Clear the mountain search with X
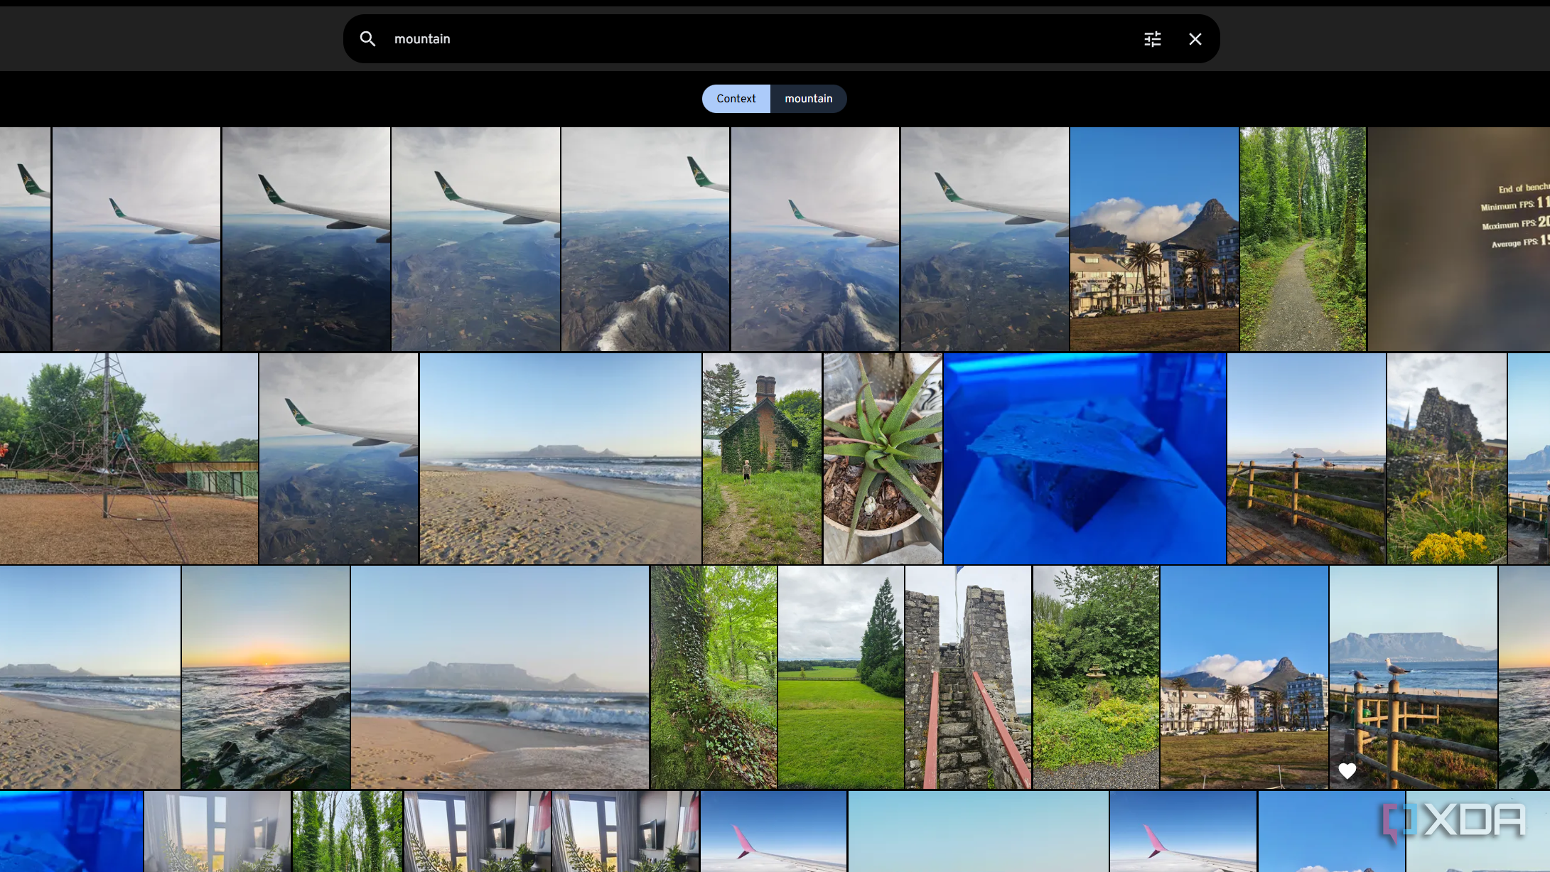Screen dimensions: 1550x872 pyautogui.click(x=1195, y=39)
